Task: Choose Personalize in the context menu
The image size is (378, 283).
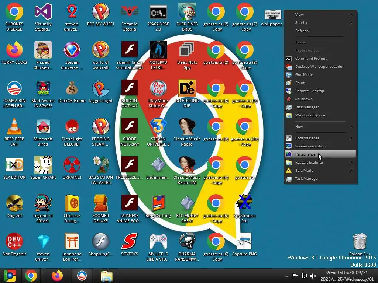Action: coord(320,154)
